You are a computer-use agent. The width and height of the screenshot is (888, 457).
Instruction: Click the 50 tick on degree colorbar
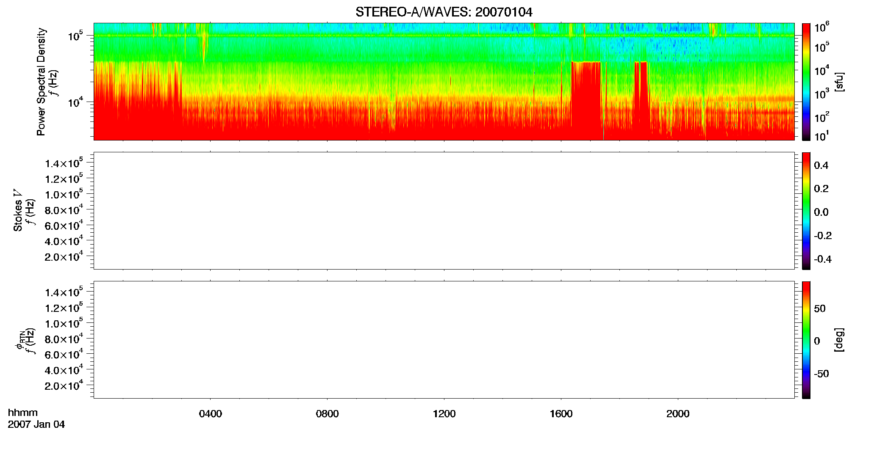click(x=820, y=308)
